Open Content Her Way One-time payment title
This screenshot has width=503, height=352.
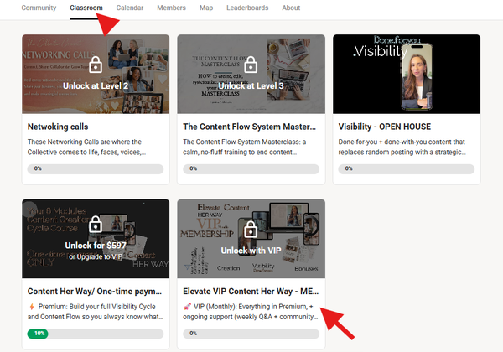[x=94, y=292]
